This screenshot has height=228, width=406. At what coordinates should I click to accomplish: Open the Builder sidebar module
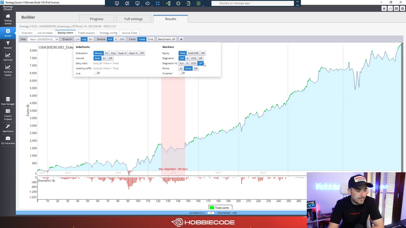pyautogui.click(x=8, y=33)
